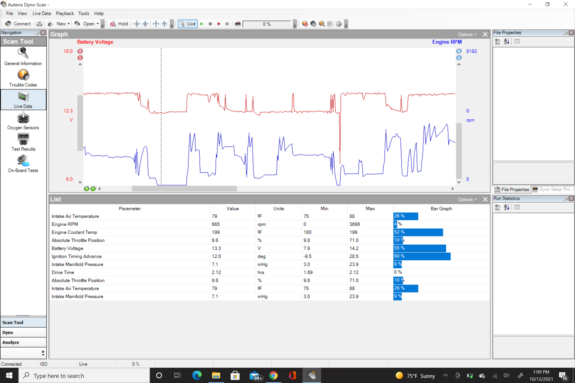
Task: Click the print icon in toolbar
Action: [39, 24]
